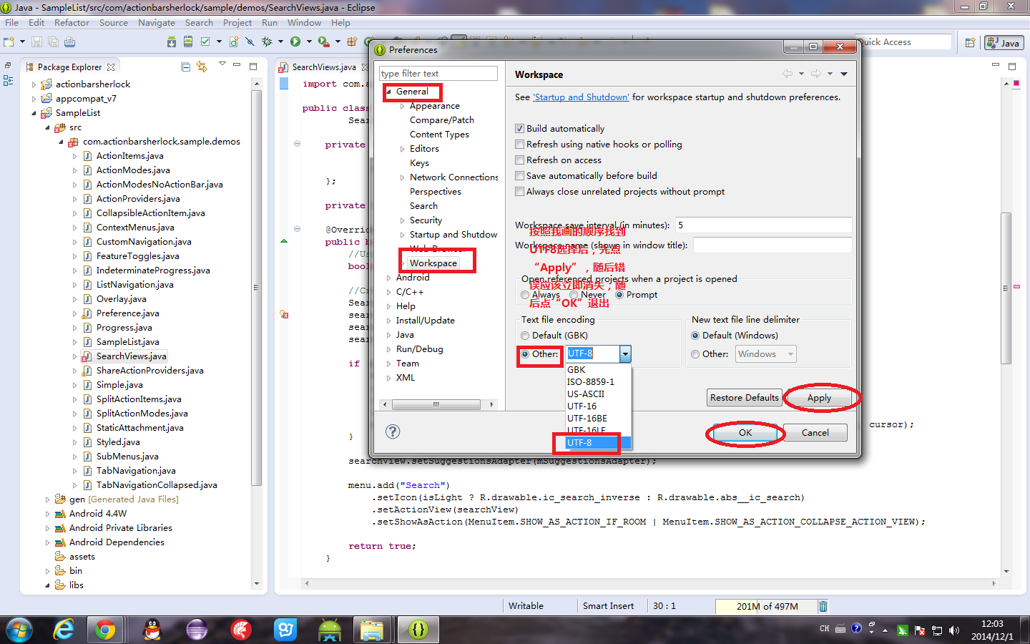Select Default (GBK) encoding radio button
Screen dimensions: 1030x644
(526, 336)
